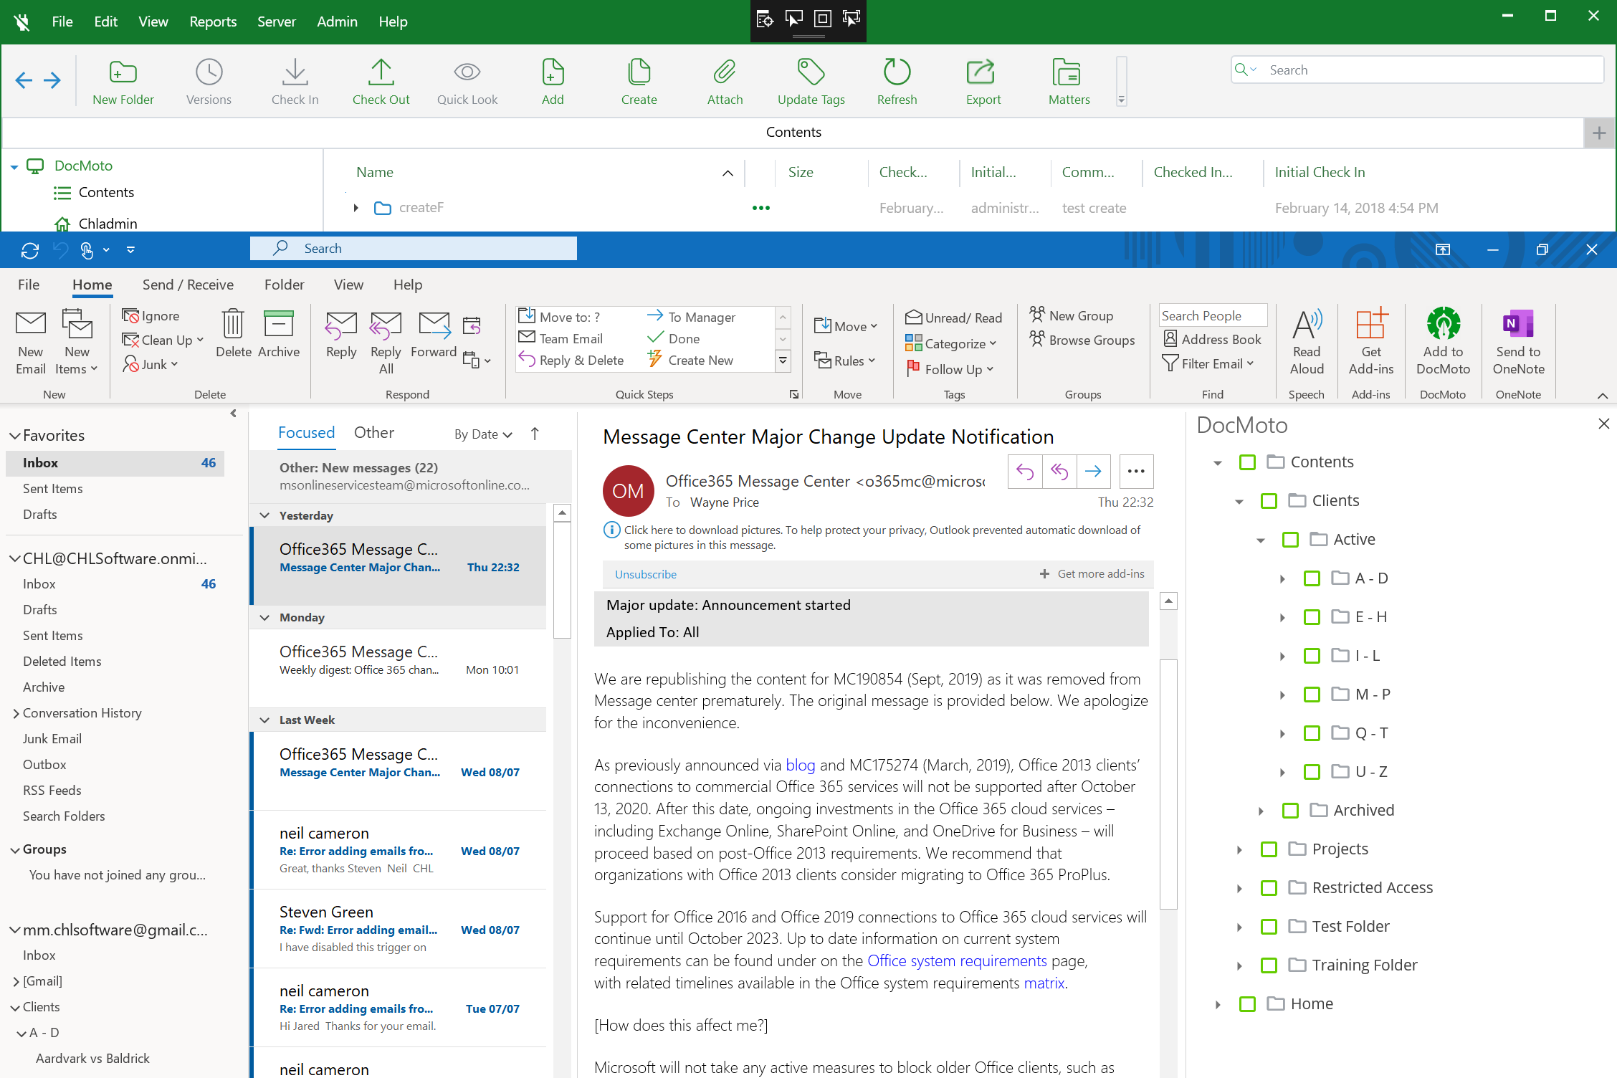The height and width of the screenshot is (1078, 1617).
Task: Click the Forward email icon in ribbon
Action: pos(434,325)
